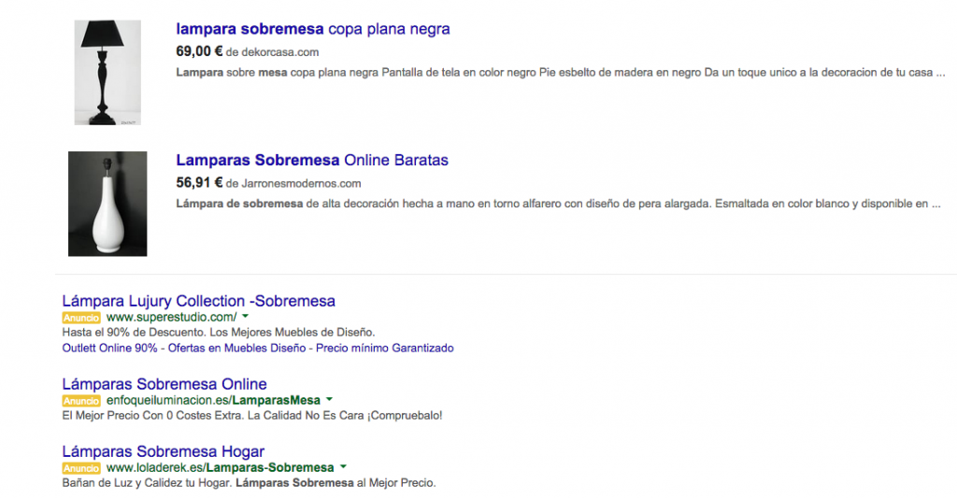Click the www.superestudio.com/ green URL
The image size is (957, 498).
tap(172, 317)
